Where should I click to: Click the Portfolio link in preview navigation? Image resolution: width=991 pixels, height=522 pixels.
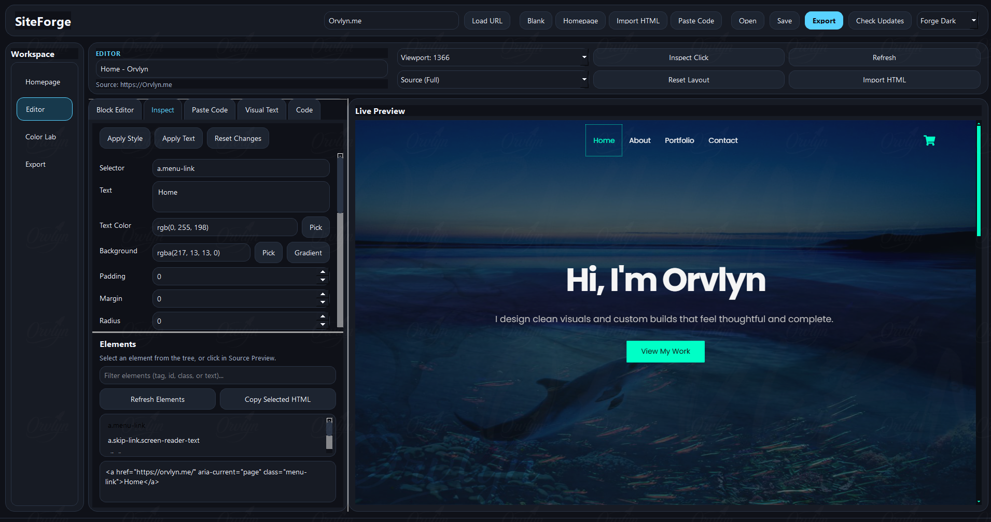click(x=679, y=140)
